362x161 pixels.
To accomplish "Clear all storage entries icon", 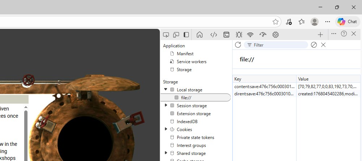I will coord(314,45).
